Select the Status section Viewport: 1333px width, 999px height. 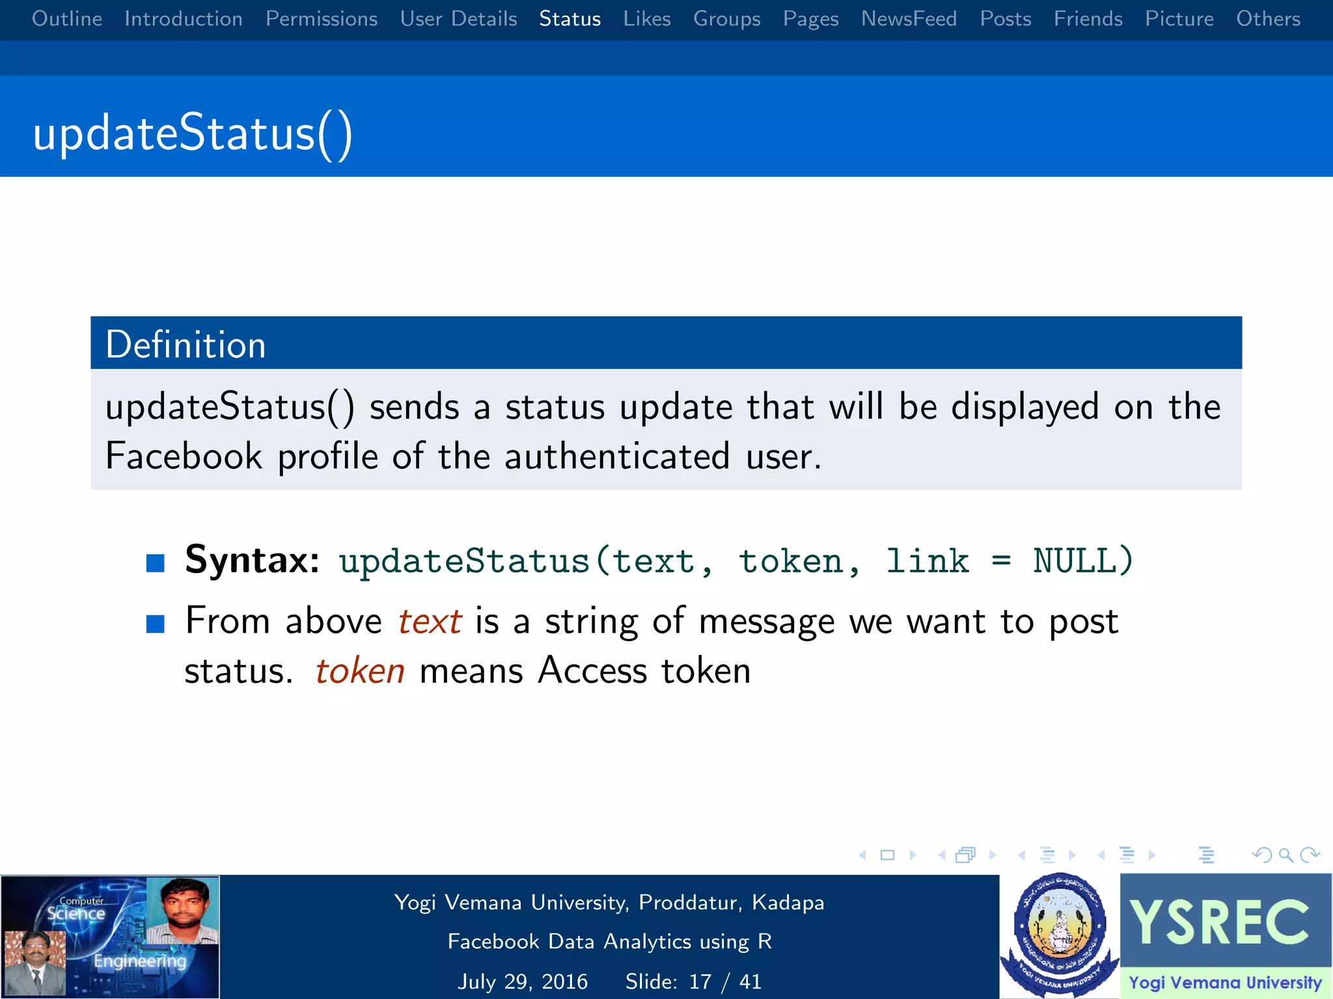coord(570,19)
